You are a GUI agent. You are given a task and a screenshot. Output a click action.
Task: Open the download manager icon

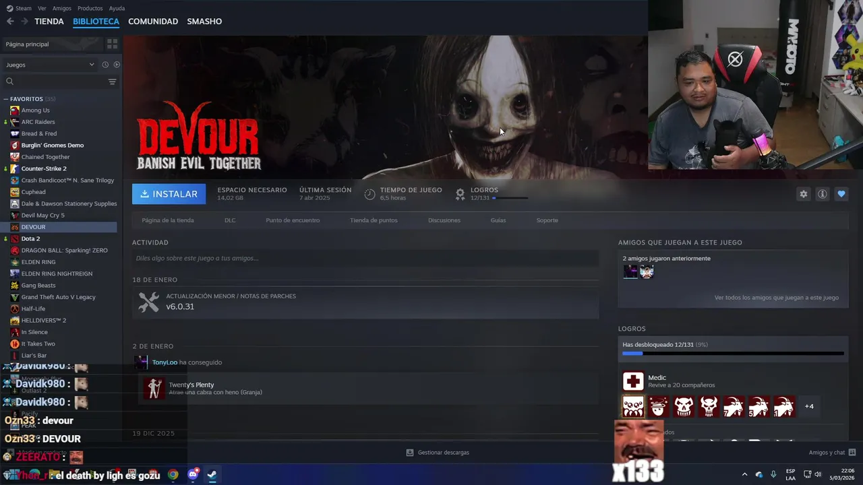click(410, 453)
